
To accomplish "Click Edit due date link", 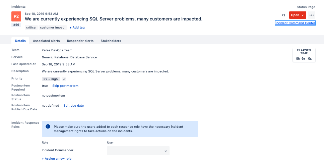I will pyautogui.click(x=74, y=105).
